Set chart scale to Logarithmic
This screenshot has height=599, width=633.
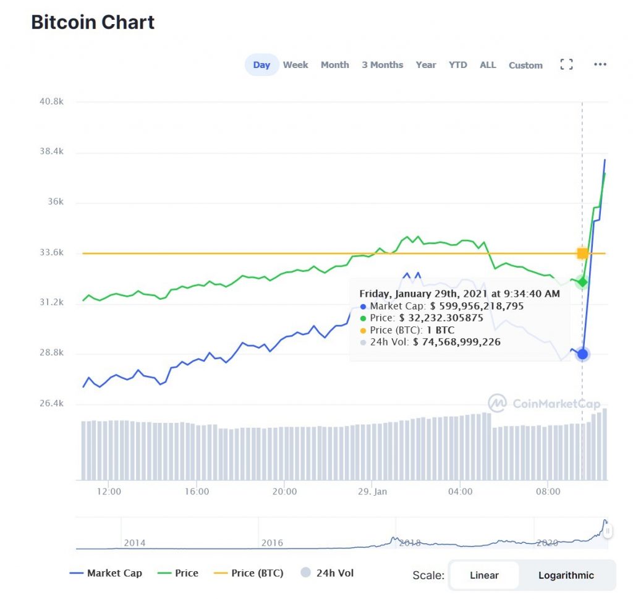point(566,575)
